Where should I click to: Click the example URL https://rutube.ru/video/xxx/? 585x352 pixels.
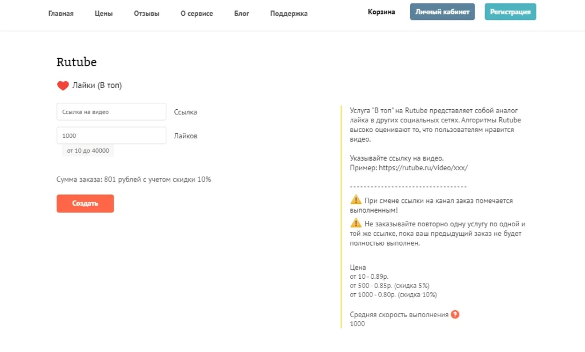[x=423, y=167]
